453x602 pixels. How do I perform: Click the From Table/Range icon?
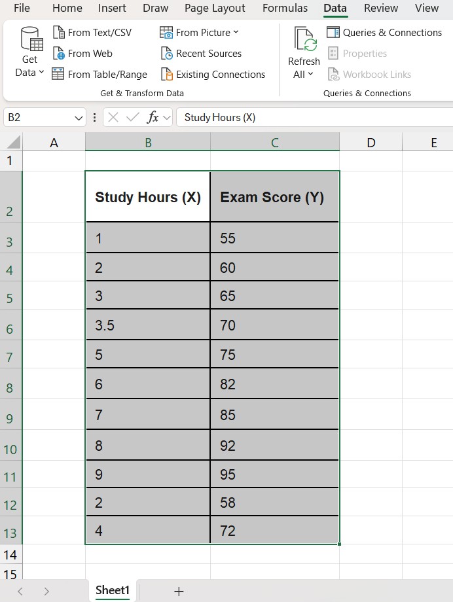pos(58,74)
